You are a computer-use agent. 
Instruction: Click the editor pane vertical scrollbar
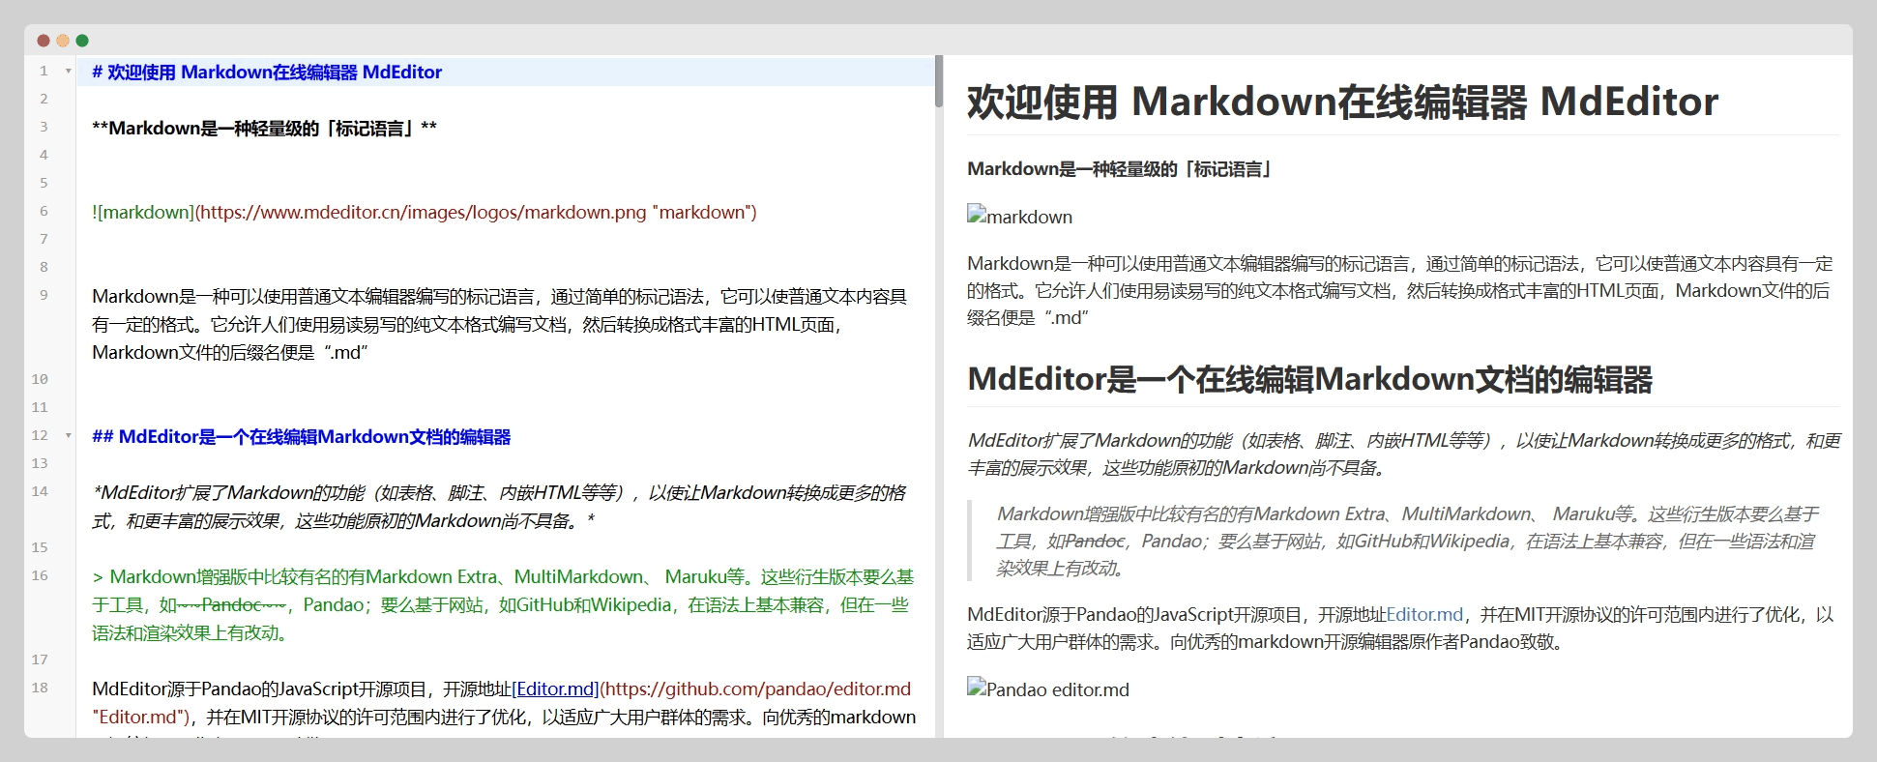point(938,81)
